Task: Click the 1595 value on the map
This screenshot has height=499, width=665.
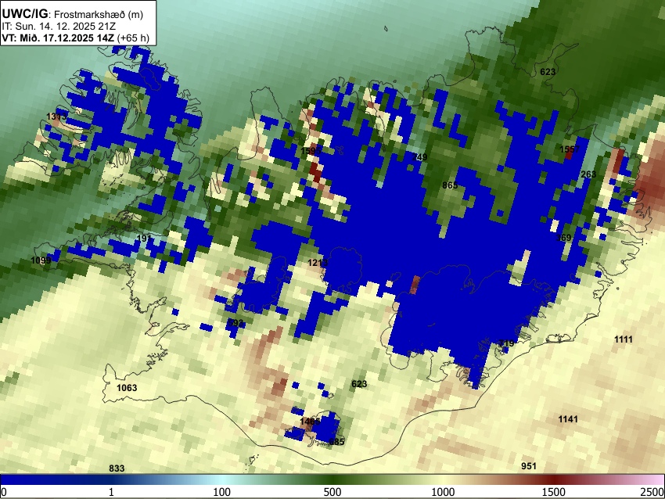Action: pos(311,151)
